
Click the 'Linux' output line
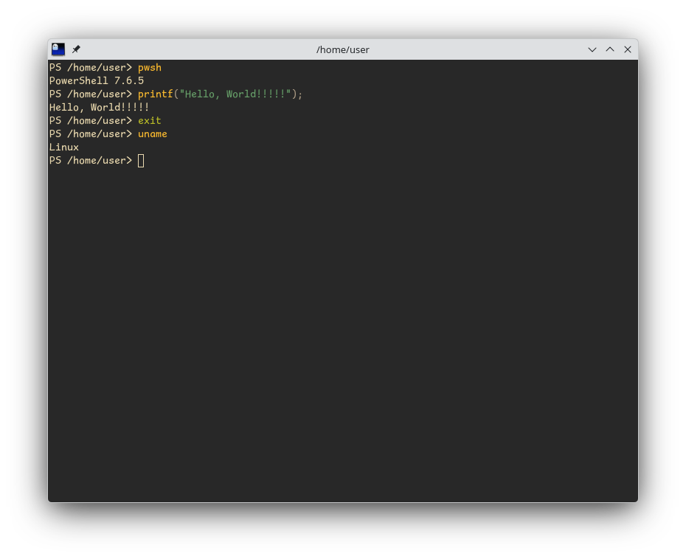click(64, 147)
